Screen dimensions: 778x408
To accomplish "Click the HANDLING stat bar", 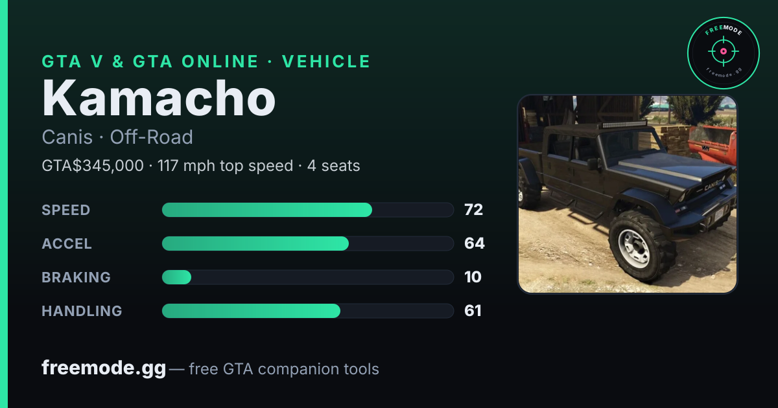I will pyautogui.click(x=307, y=311).
